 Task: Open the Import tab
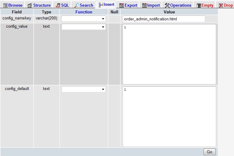pos(151,5)
